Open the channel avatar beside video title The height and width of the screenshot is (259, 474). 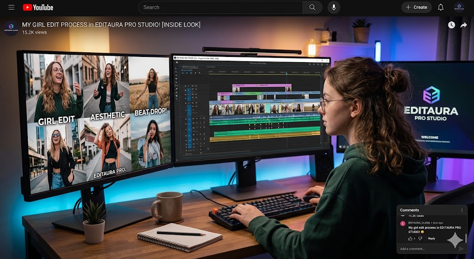pyautogui.click(x=11, y=28)
